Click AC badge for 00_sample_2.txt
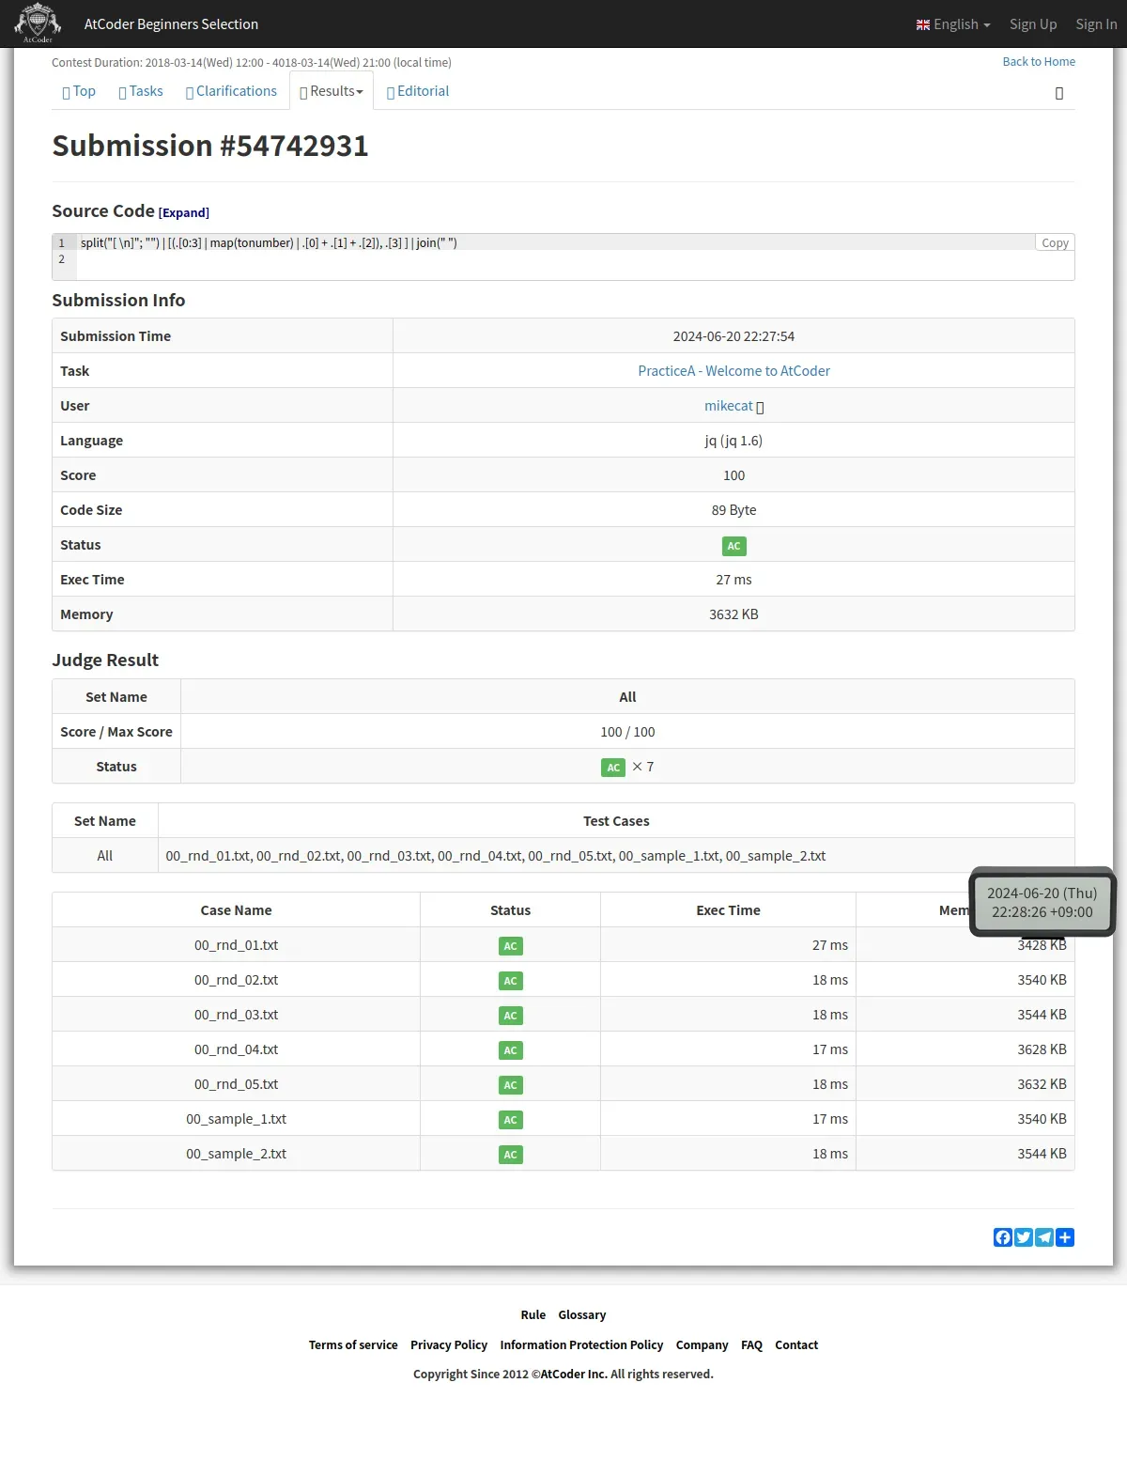The height and width of the screenshot is (1476, 1127). [x=510, y=1155]
